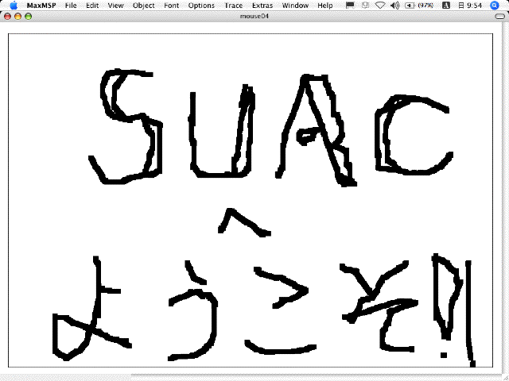
Task: Open the File menu
Action: coord(71,6)
